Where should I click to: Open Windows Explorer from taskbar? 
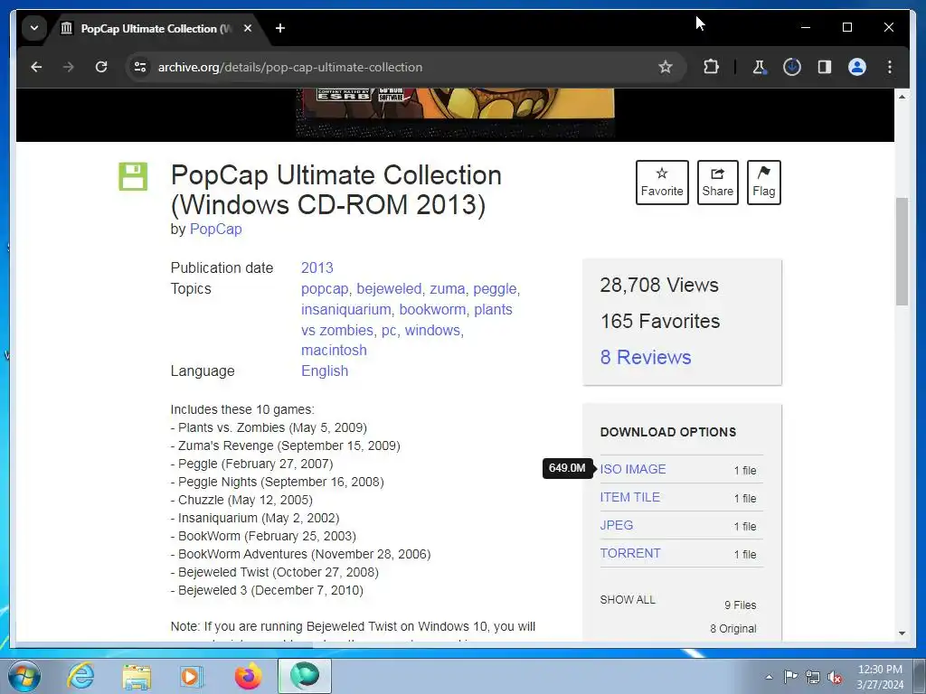[137, 676]
